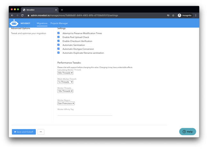Expand the Mkdir Worker Threads dropdown
This screenshot has height=149, width=208.
[65, 82]
